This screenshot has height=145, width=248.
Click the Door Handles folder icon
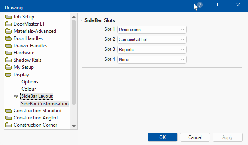click(x=8, y=38)
